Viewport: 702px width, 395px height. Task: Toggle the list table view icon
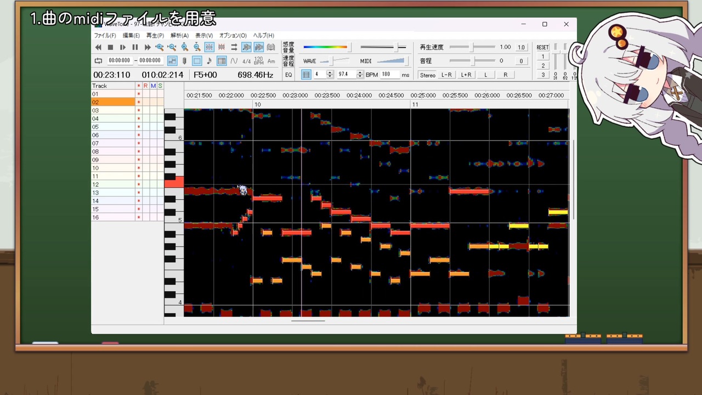coord(222,61)
